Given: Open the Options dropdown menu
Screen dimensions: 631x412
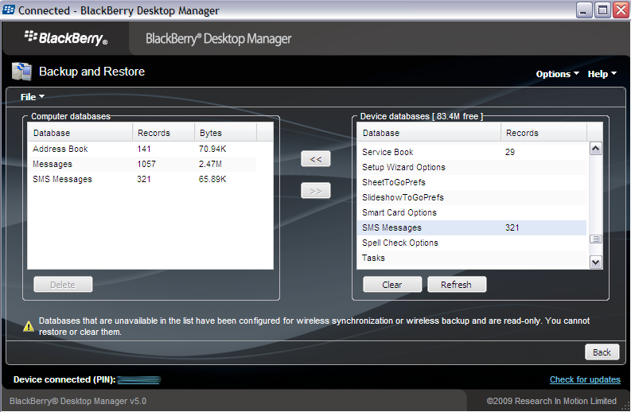Looking at the screenshot, I should click(x=557, y=74).
